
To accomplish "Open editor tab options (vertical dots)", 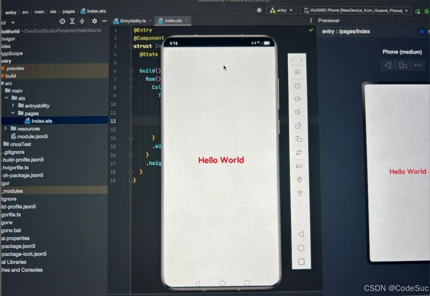I will [311, 21].
